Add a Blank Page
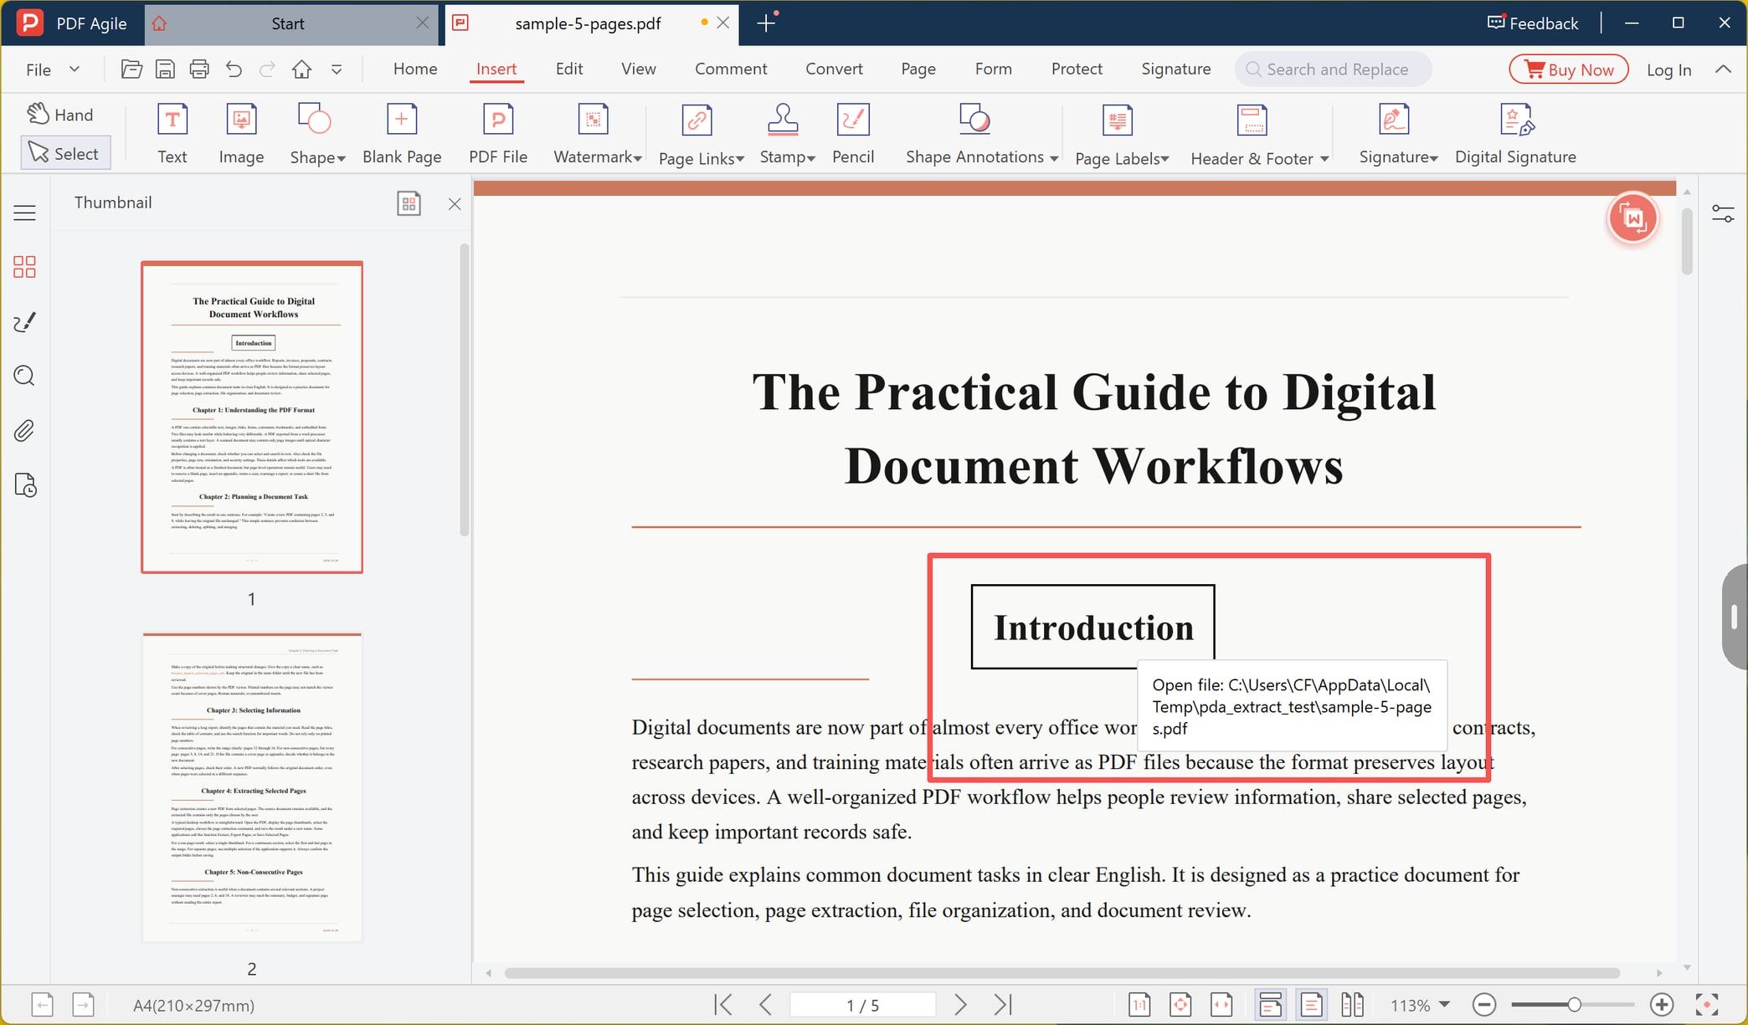This screenshot has width=1748, height=1025. click(x=402, y=134)
